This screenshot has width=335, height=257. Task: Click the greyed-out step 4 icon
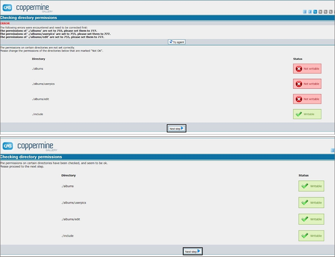click(320, 12)
